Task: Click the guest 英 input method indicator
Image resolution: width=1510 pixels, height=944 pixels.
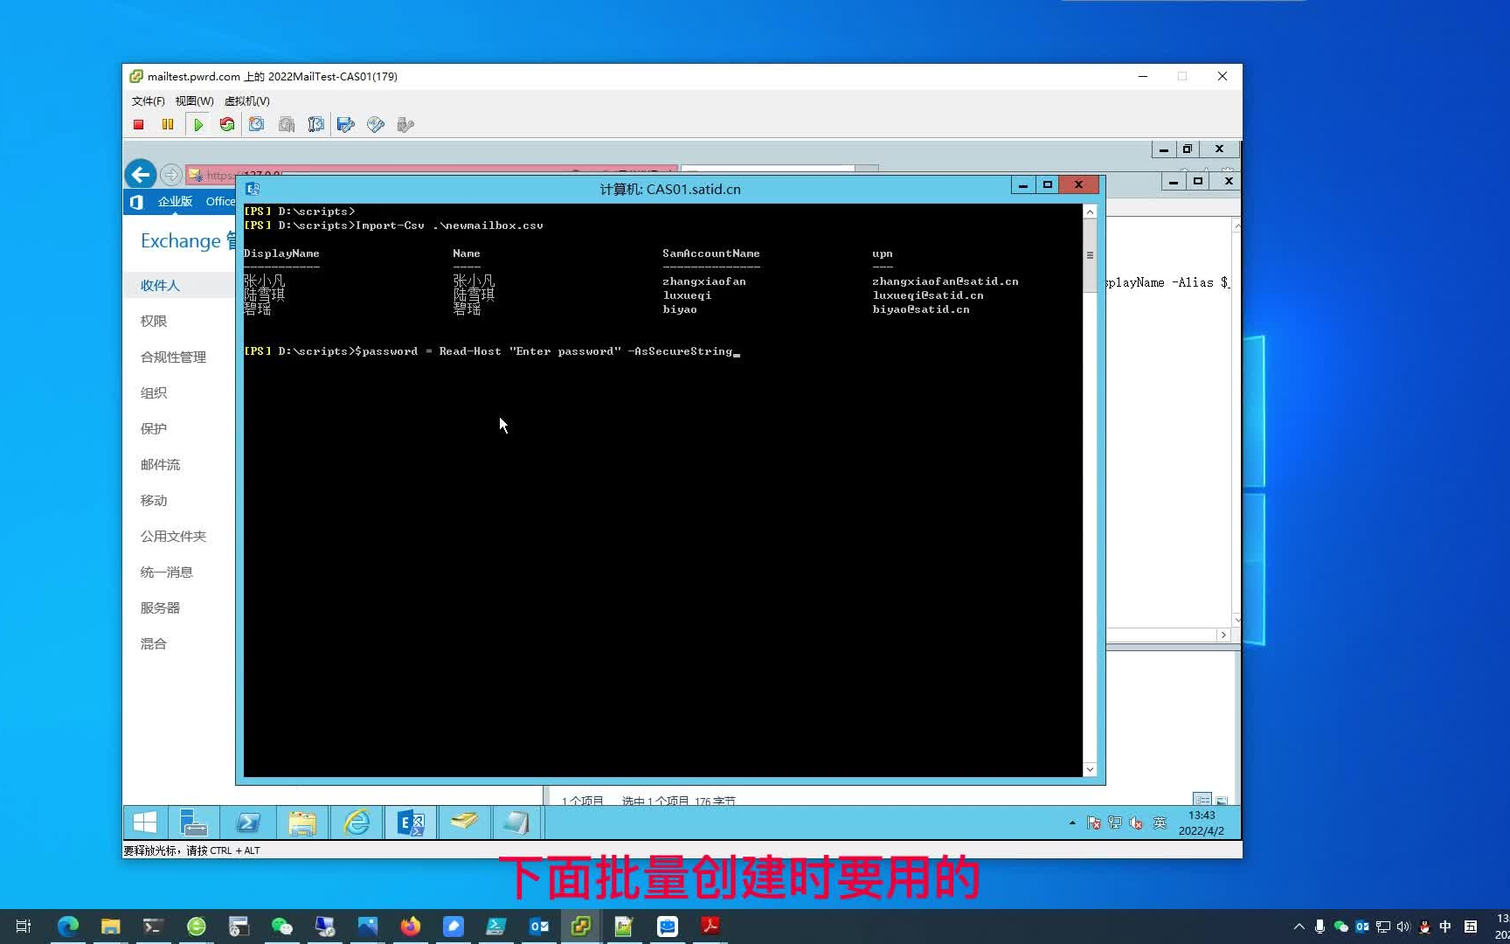Action: pyautogui.click(x=1160, y=823)
